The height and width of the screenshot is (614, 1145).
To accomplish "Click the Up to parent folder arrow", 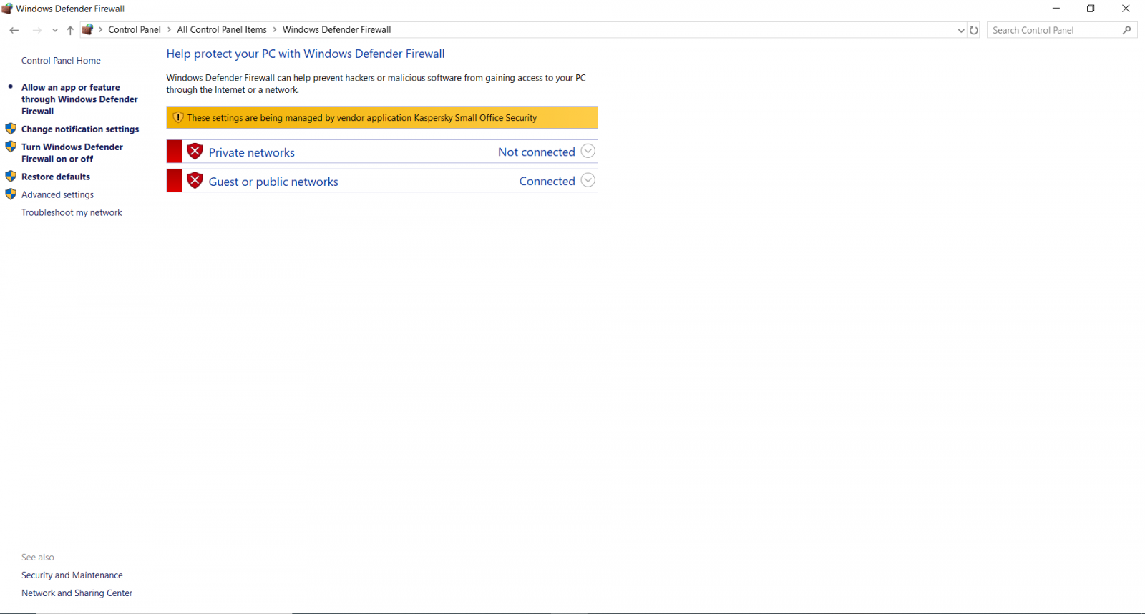I will pos(70,30).
